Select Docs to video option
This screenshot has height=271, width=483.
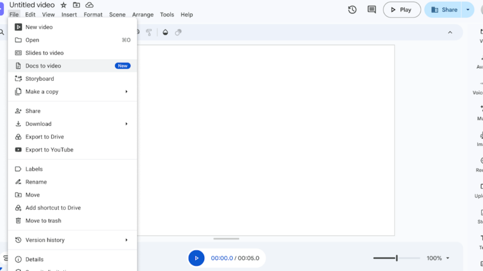coord(72,66)
